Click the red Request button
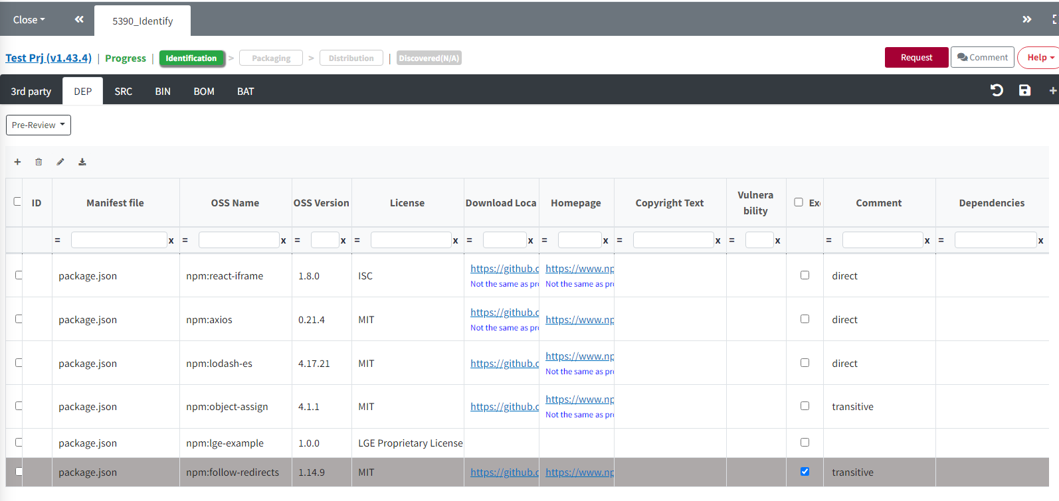The width and height of the screenshot is (1059, 501). pyautogui.click(x=917, y=58)
